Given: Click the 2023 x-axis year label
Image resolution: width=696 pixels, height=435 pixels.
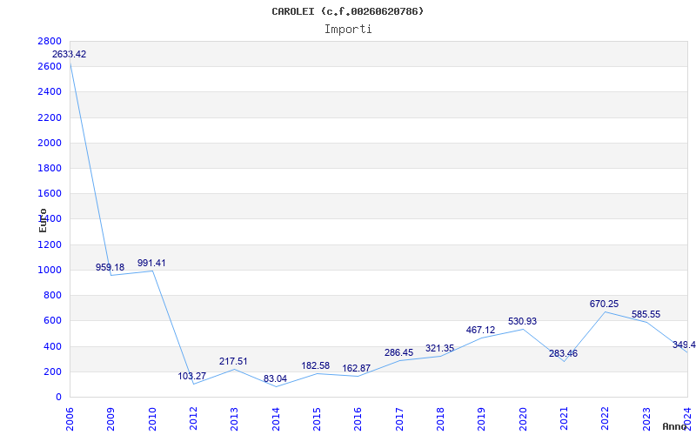Looking at the screenshot, I should [x=646, y=419].
